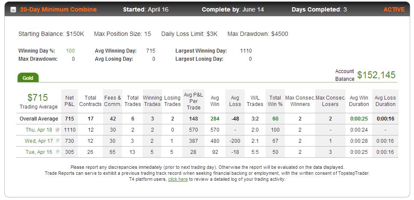This screenshot has width=414, height=200.
Task: Click the 20-Day Minimum Combine title
Action: point(58,10)
